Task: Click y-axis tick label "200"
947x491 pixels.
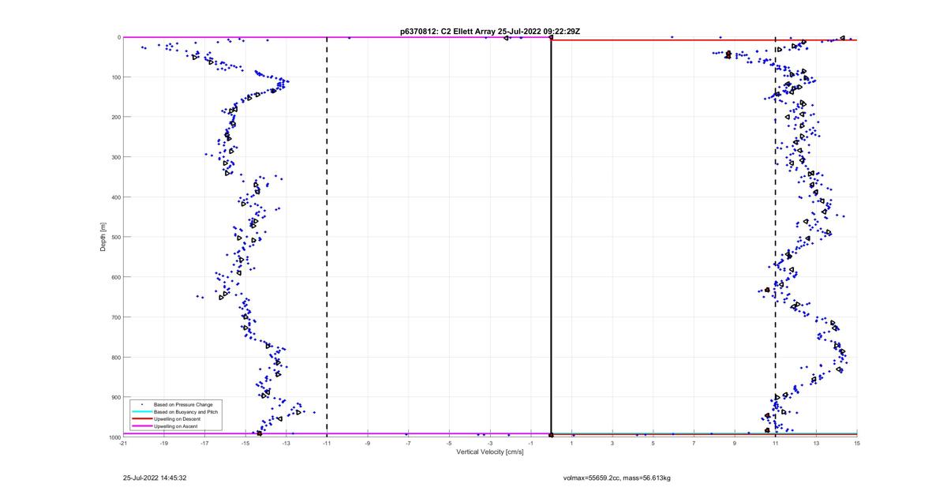Action: tap(114, 117)
